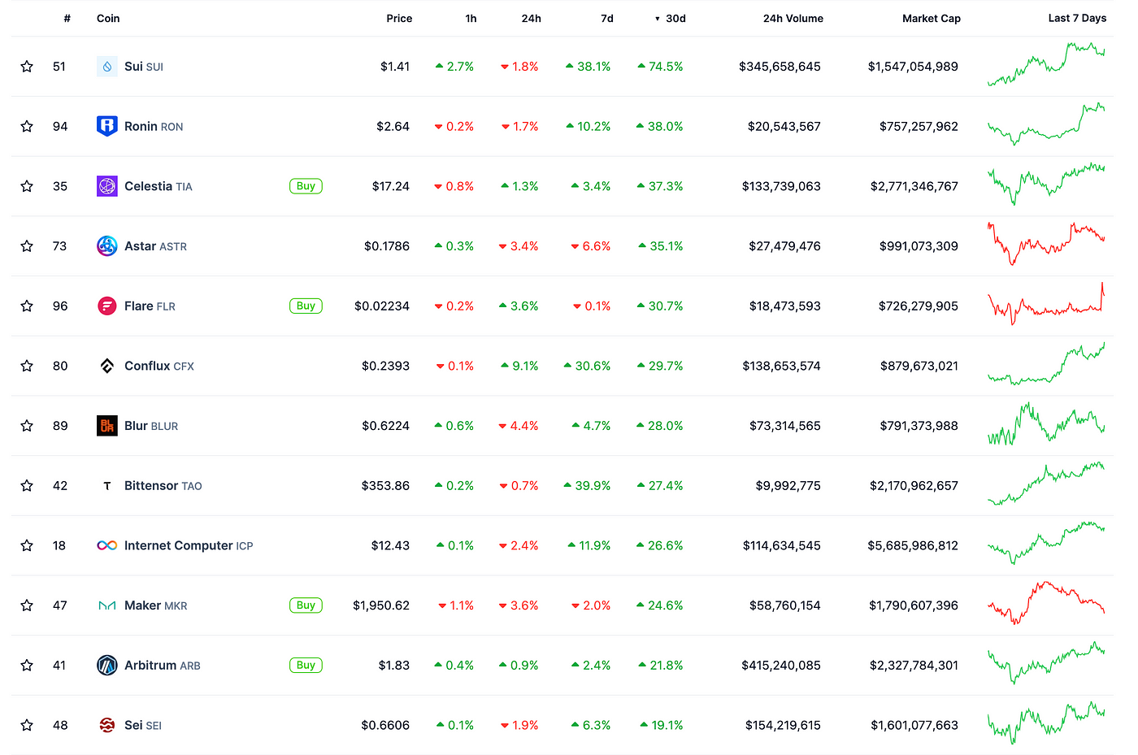Screen dimensions: 1138x755
Task: Sort by Coin column header
Action: tap(108, 18)
